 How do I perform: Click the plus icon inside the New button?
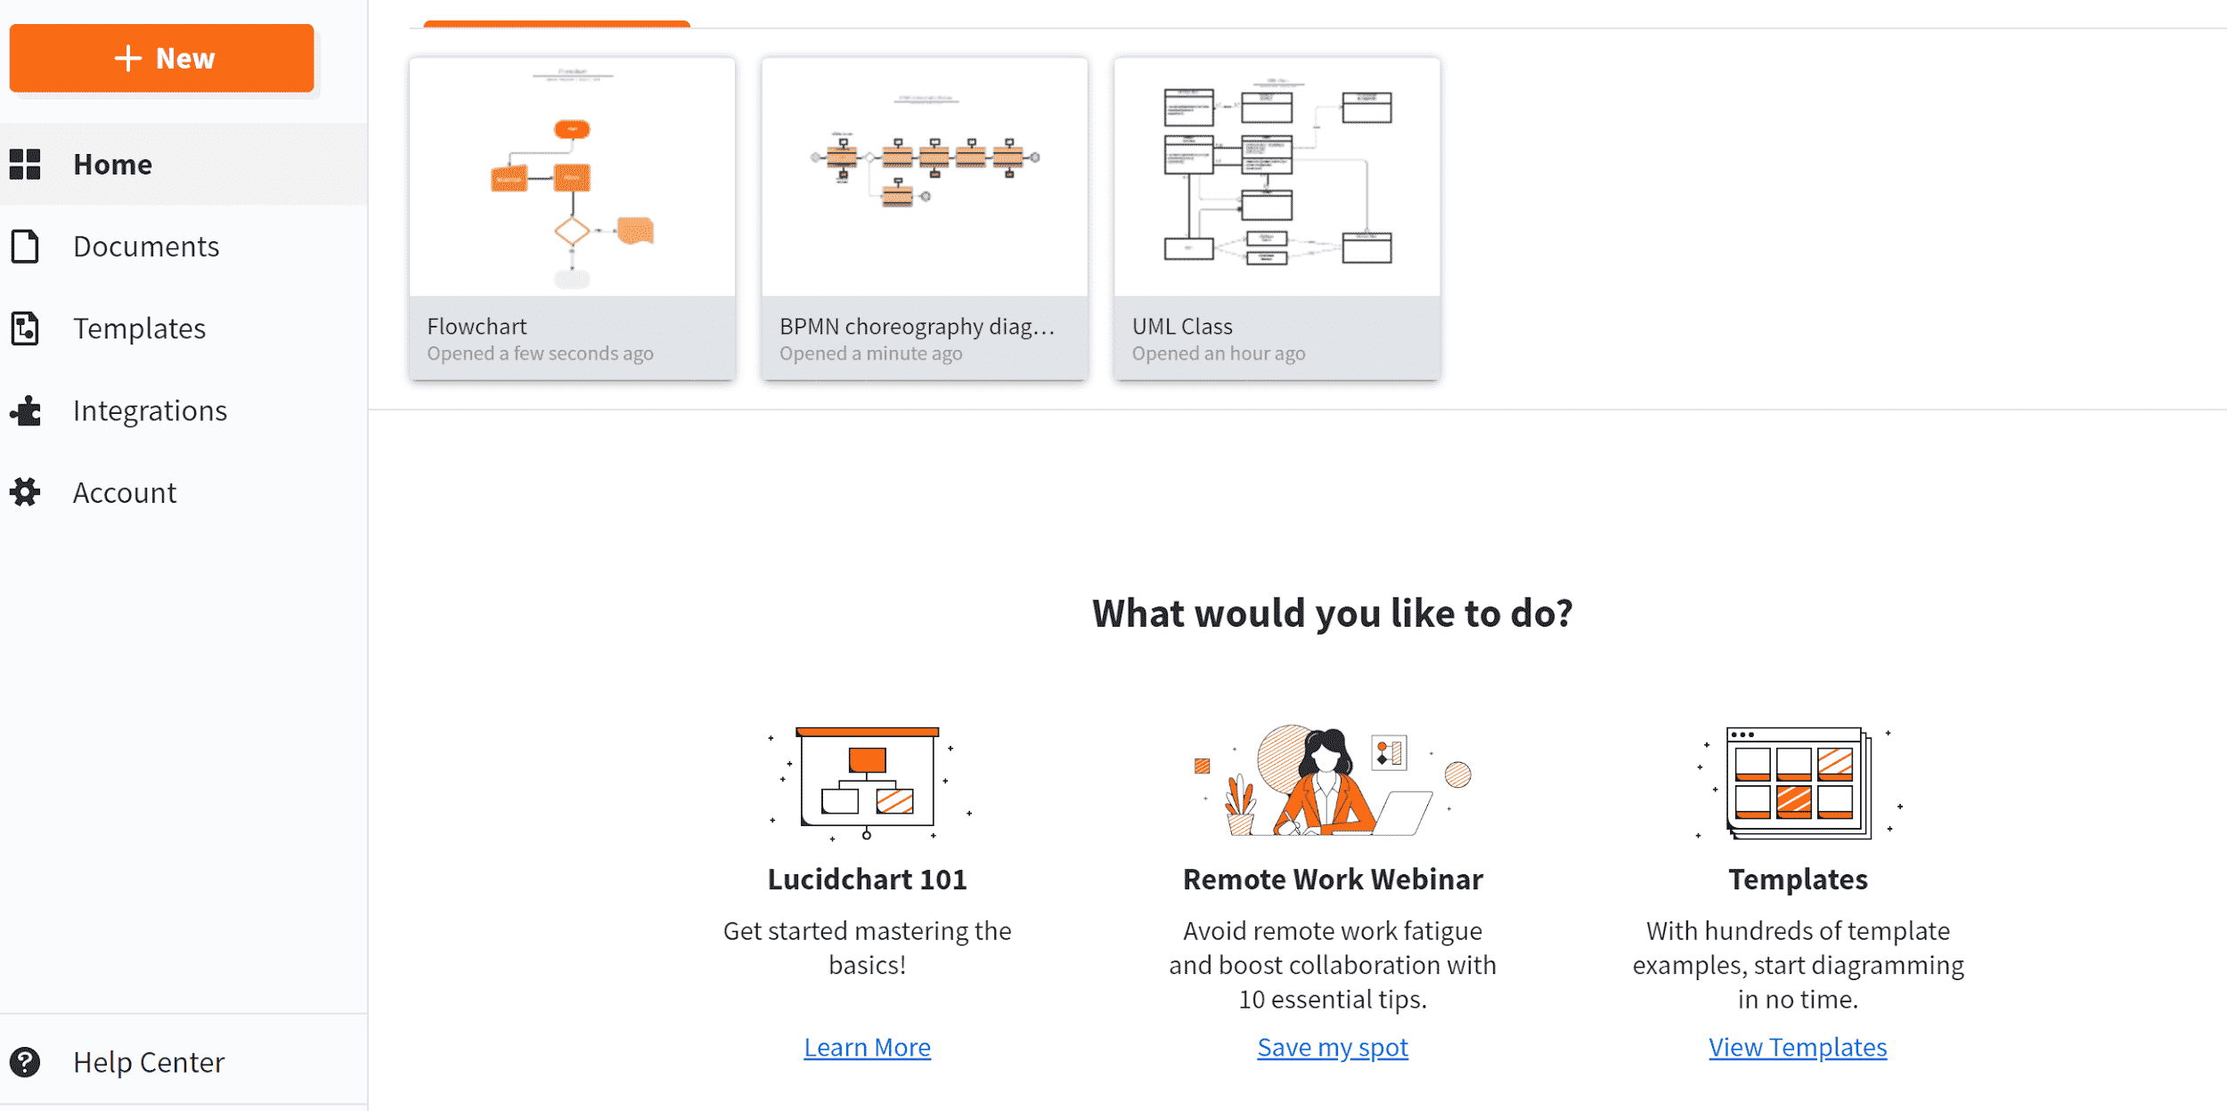[x=127, y=58]
